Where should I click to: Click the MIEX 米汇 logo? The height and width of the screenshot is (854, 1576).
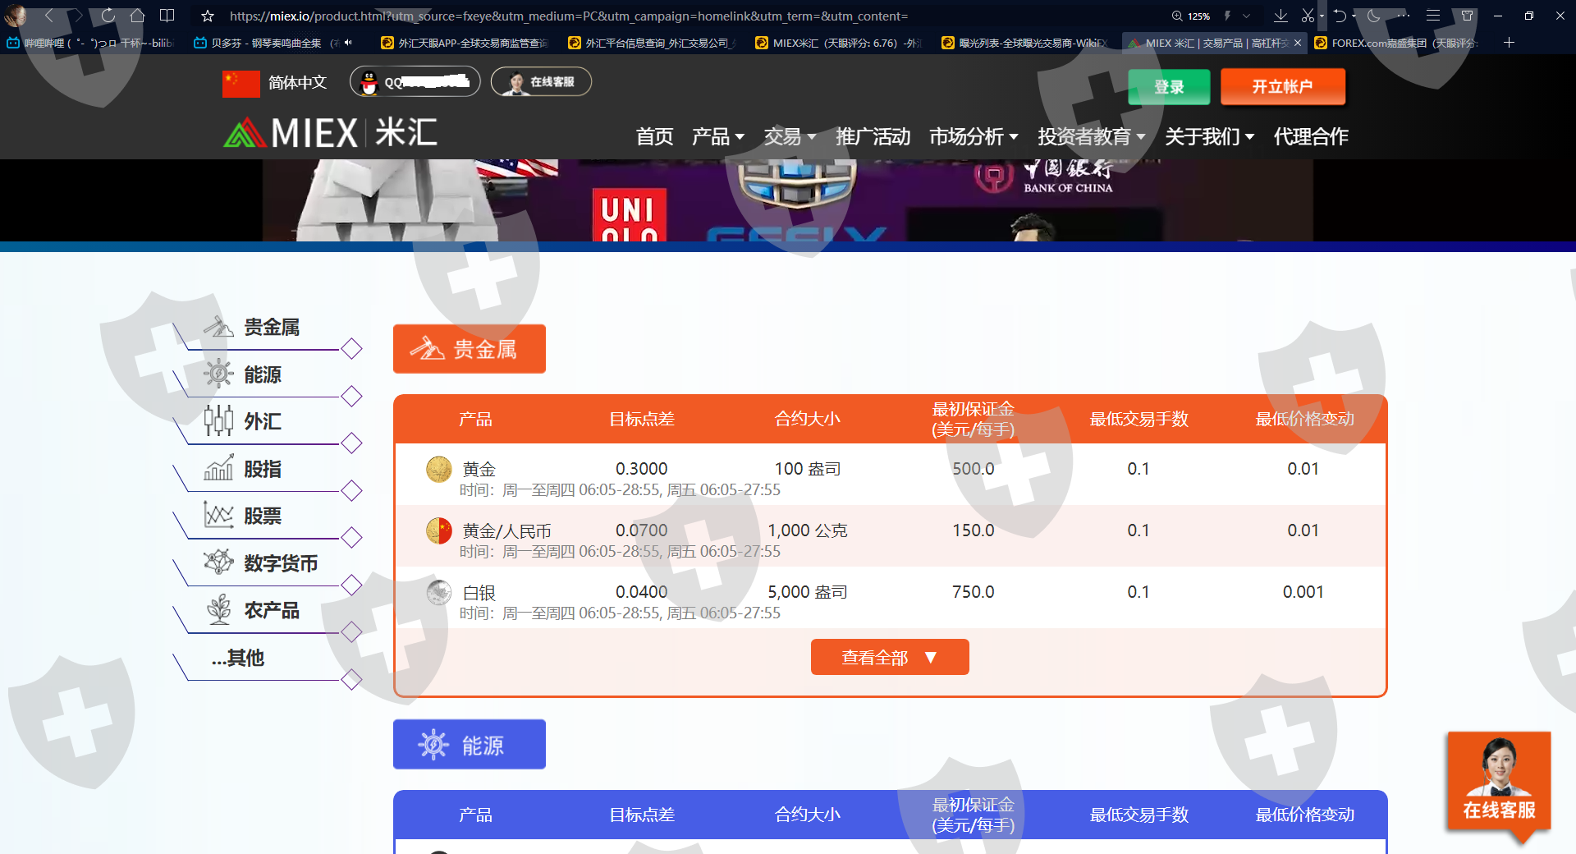(x=331, y=132)
